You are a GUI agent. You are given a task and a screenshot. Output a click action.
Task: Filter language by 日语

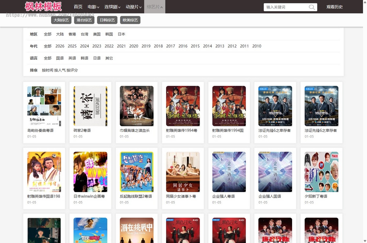click(97, 58)
